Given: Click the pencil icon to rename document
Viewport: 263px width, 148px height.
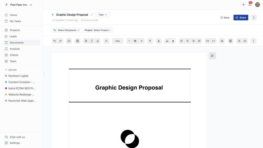Looking at the screenshot, I should tap(92, 15).
